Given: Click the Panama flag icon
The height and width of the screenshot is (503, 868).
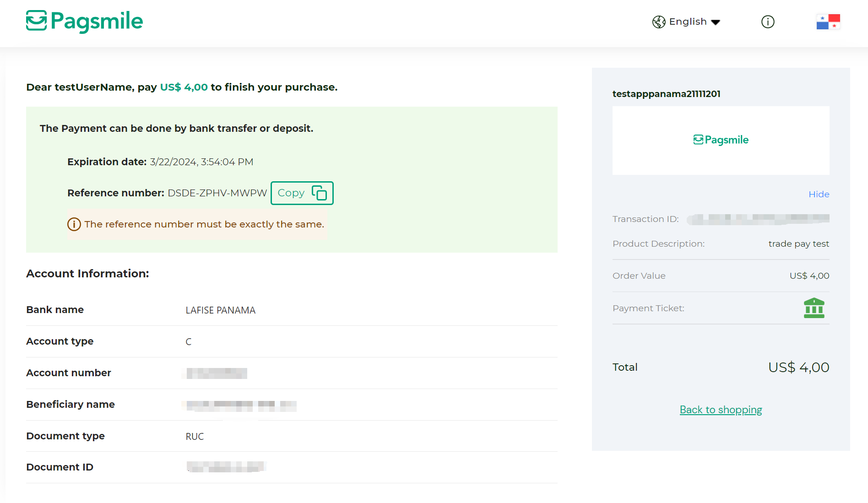Looking at the screenshot, I should (x=828, y=22).
